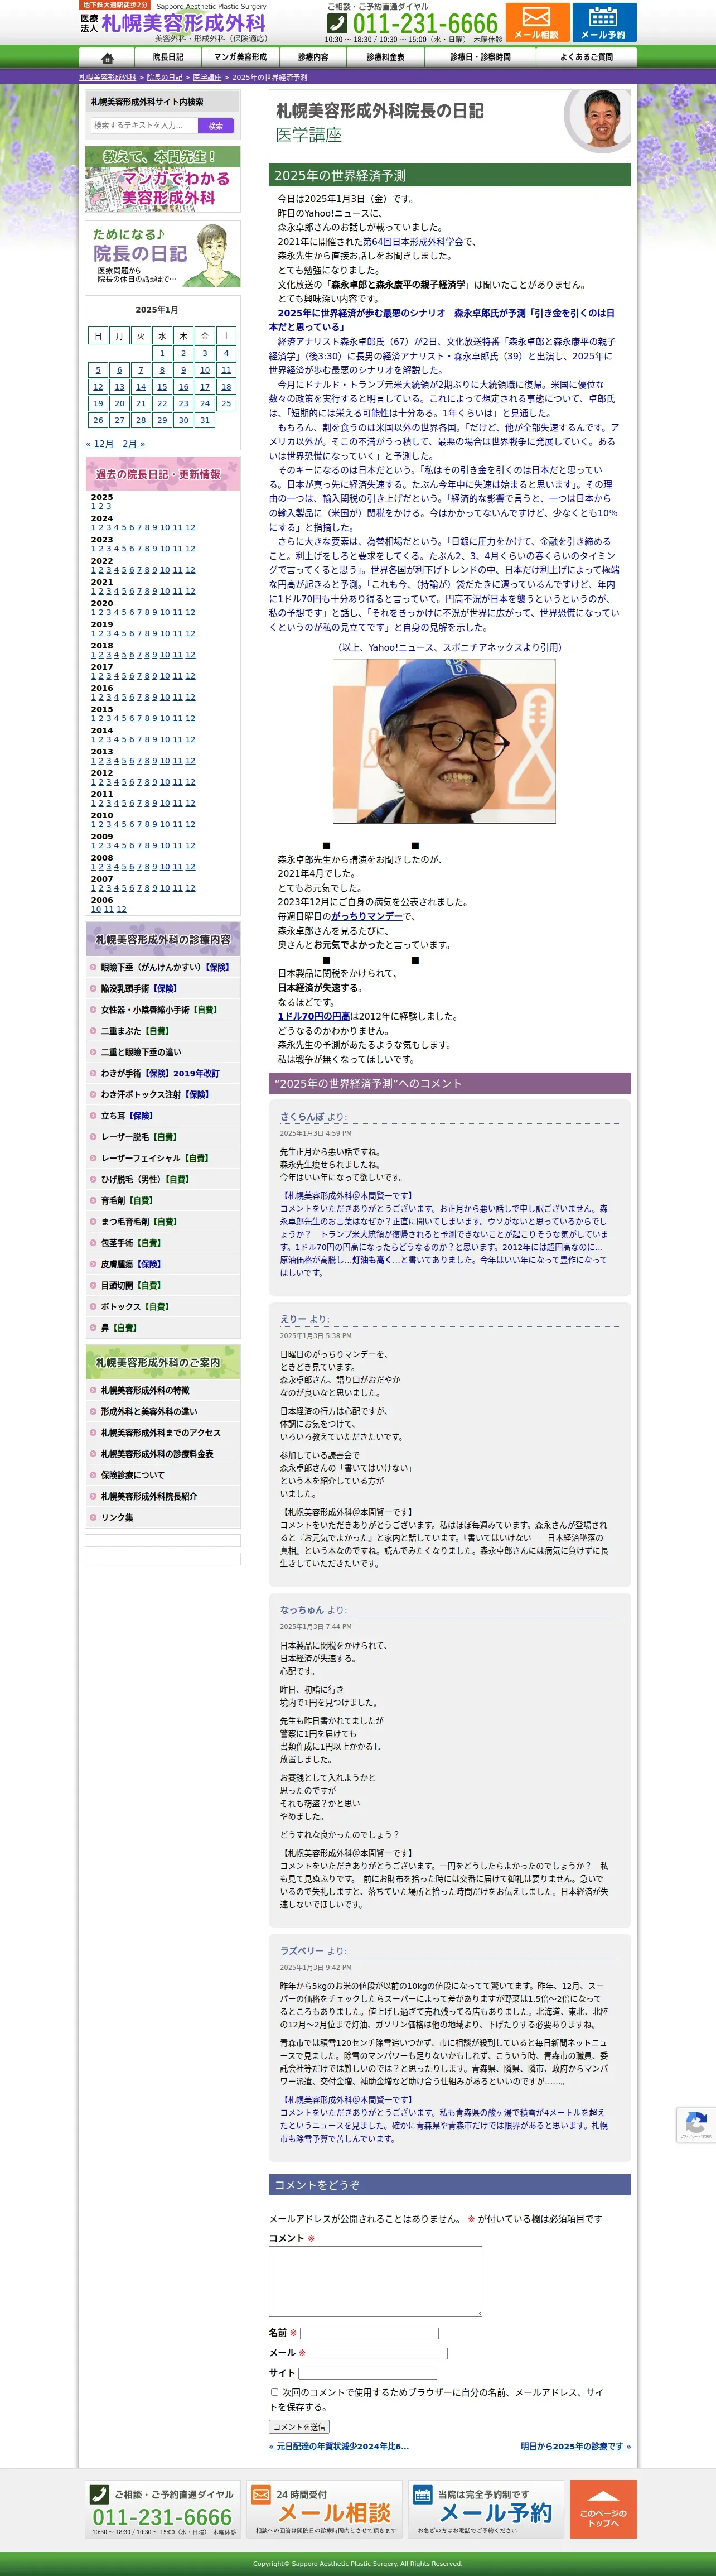Click the photo of the man in blue cap
716x2576 pixels.
click(x=444, y=741)
